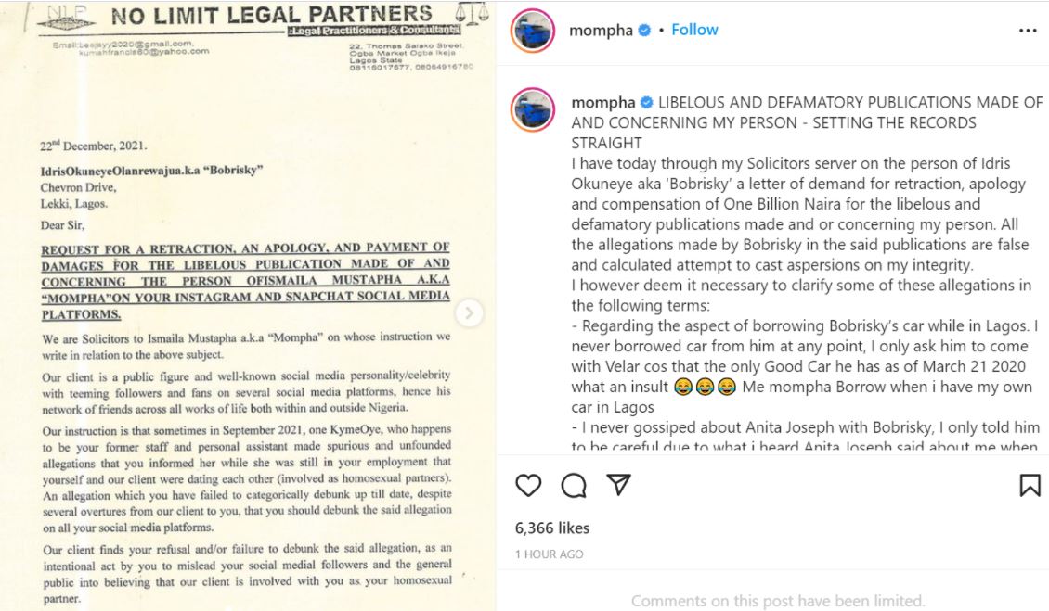Click the No Limit Legal Partners letterhead
Viewport: 1049px width, 611px height.
click(x=269, y=17)
